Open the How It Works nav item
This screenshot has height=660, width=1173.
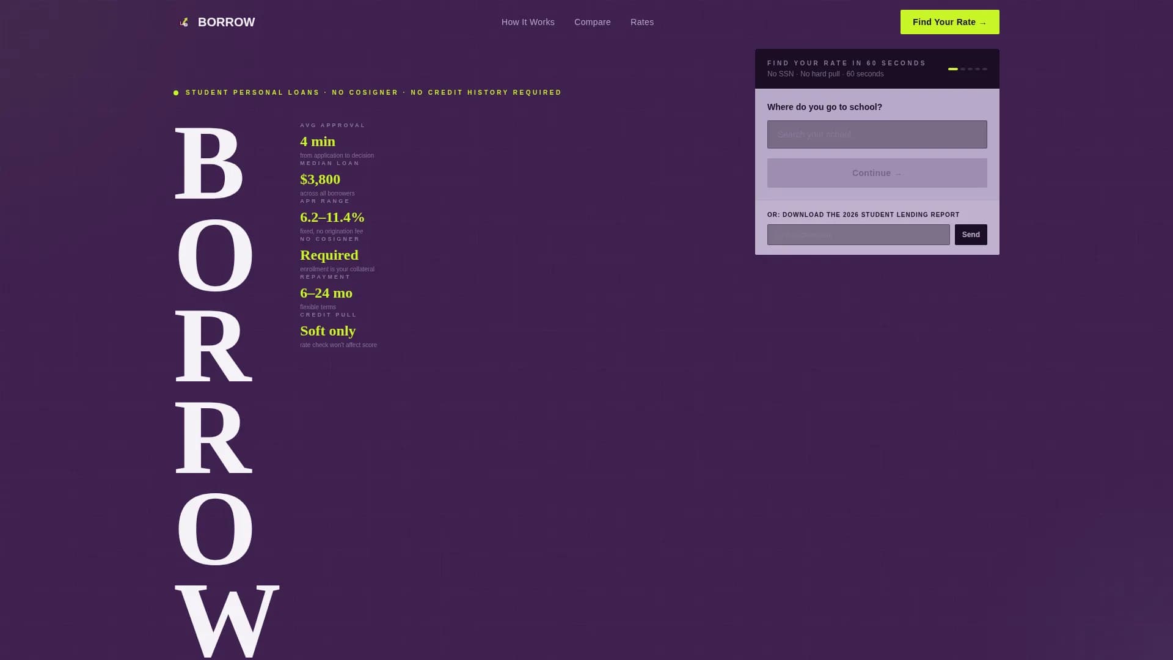click(528, 22)
